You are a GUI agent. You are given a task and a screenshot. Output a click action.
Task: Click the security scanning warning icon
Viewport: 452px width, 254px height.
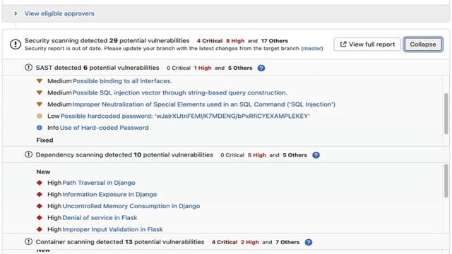(x=16, y=44)
